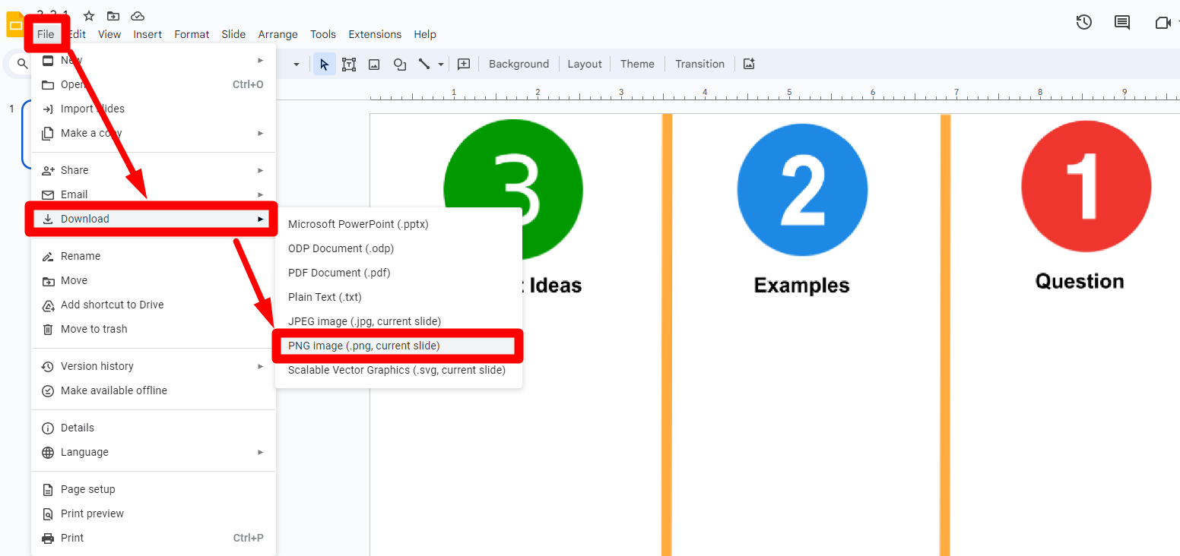
Task: Click the "Question" text on slide
Action: [1080, 282]
